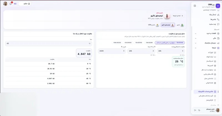
Task: Open the مرکزی branch selector
Action: pos(25,4)
